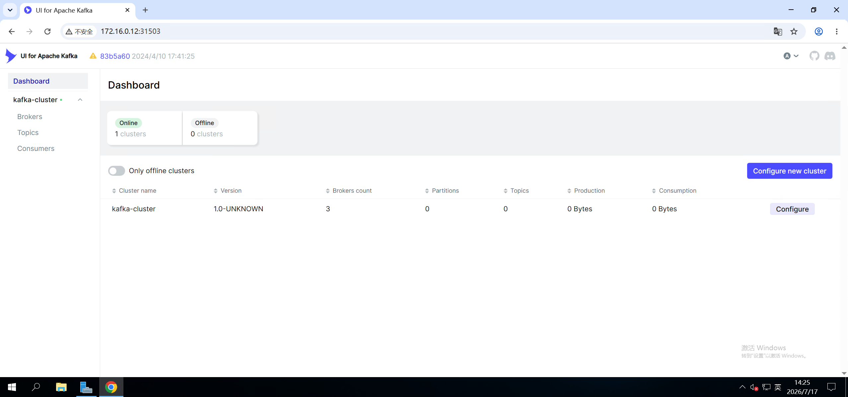848x397 pixels.
Task: Sort by Partitions column
Action: tap(442, 191)
